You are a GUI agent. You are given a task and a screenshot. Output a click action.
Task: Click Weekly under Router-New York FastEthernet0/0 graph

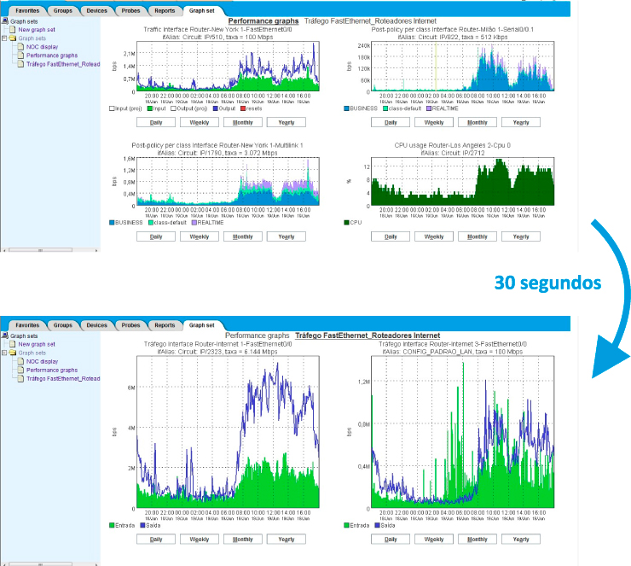point(200,122)
